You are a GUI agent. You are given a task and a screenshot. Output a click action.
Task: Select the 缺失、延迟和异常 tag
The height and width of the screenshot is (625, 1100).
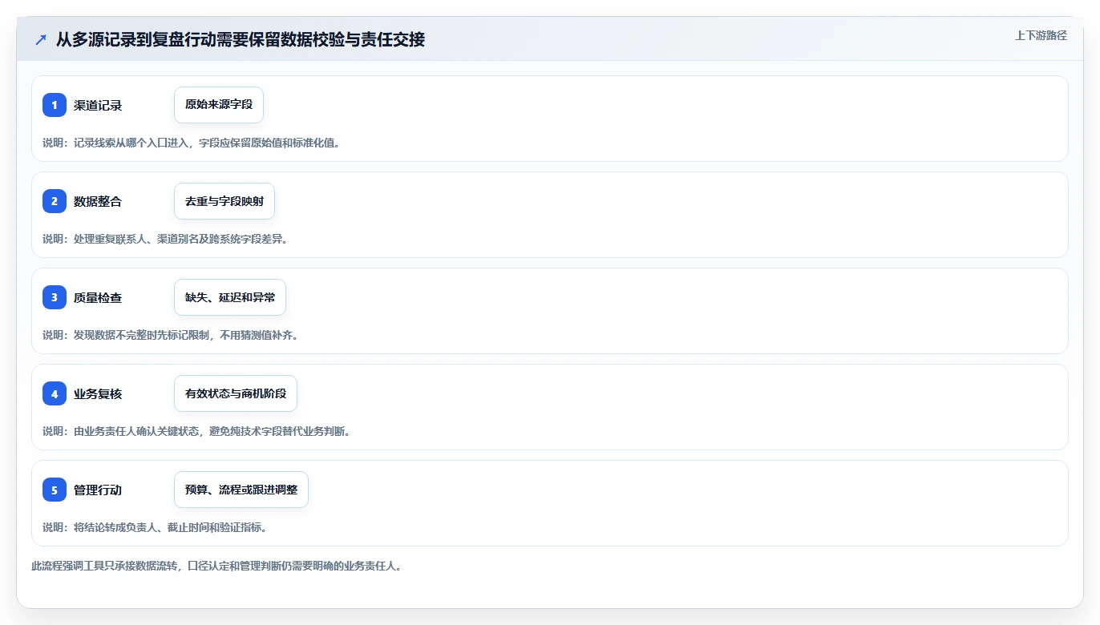230,297
